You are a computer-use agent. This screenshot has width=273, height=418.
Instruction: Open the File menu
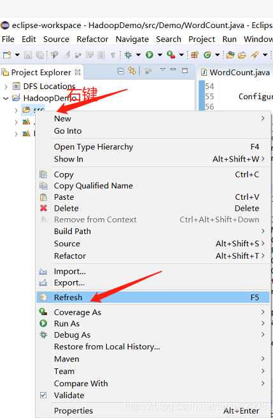[8, 39]
